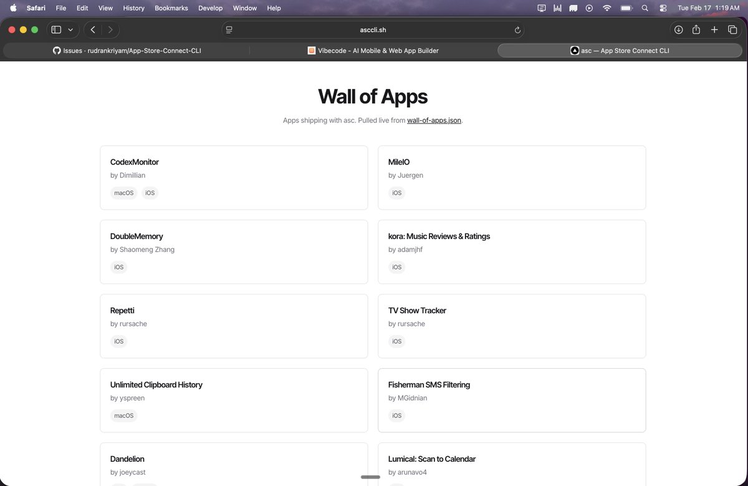The image size is (748, 486).
Task: Click the bar chart menu bar icon
Action: click(558, 8)
